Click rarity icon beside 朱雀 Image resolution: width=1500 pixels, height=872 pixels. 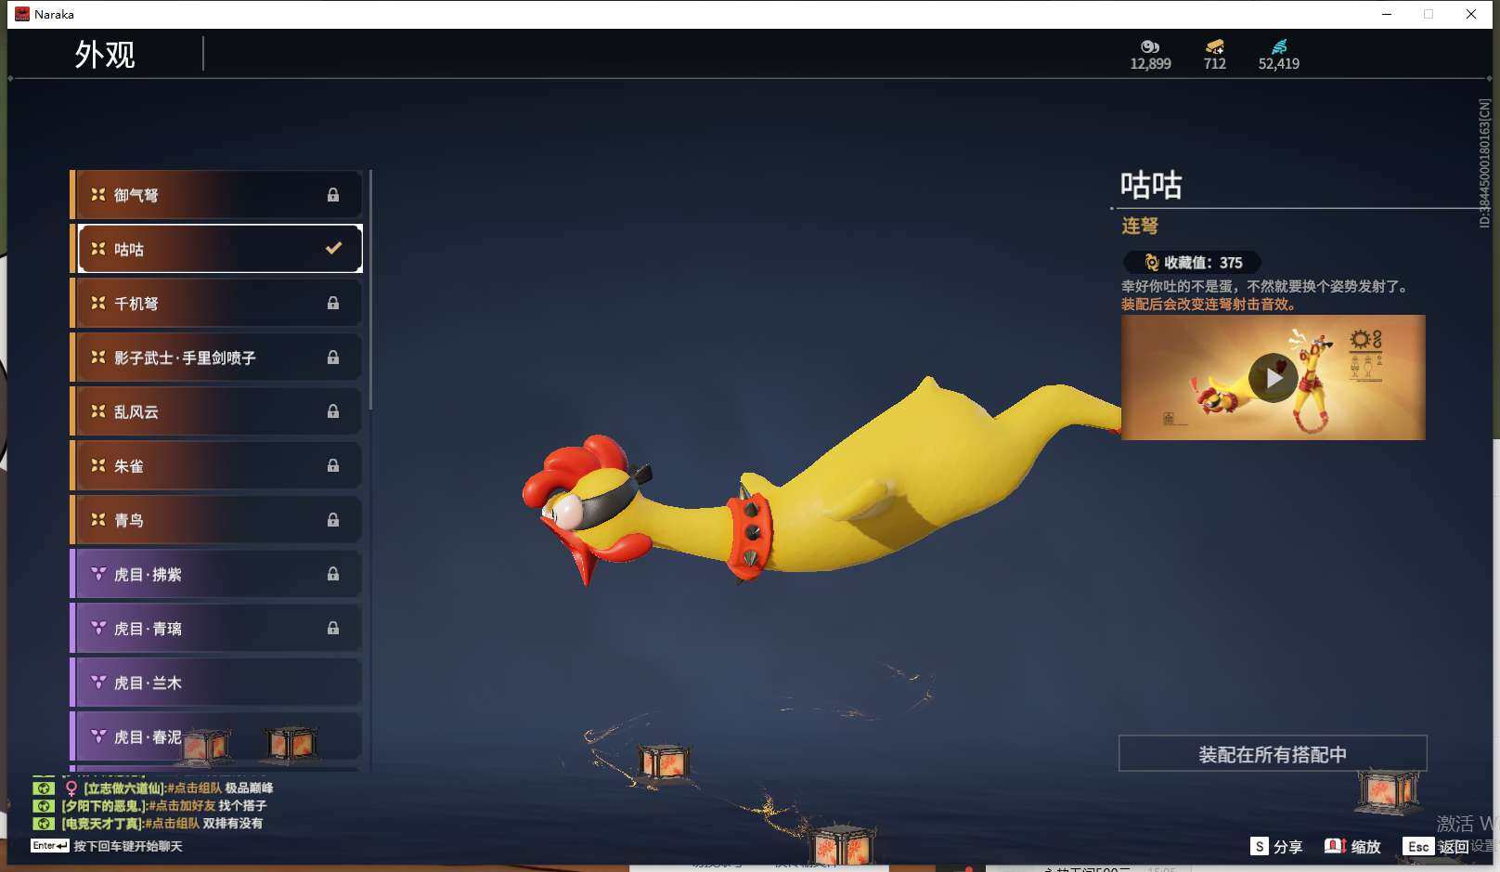(98, 465)
